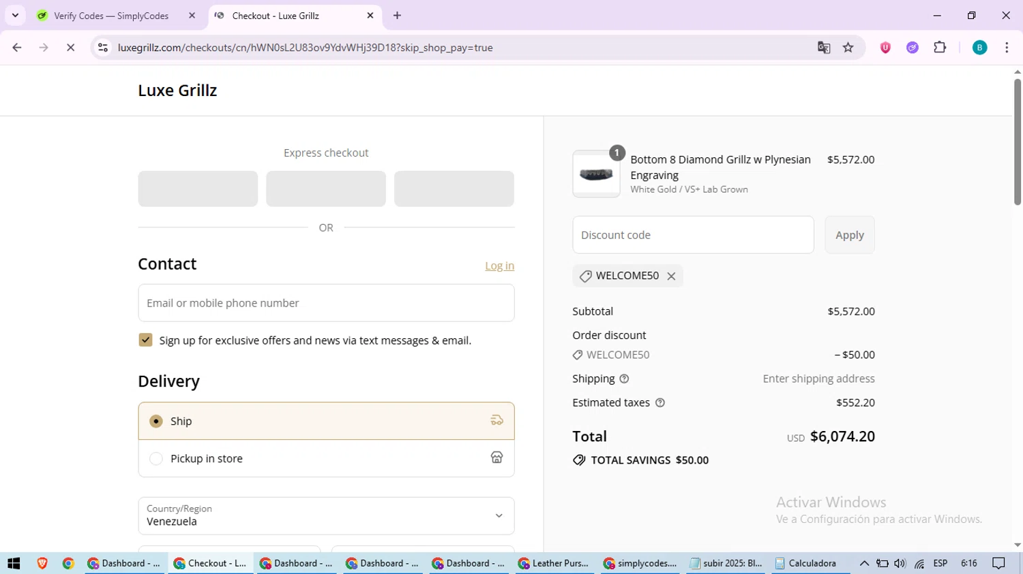Open the volume control in system tray
The image size is (1023, 574).
900,563
